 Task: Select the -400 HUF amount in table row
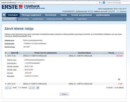click(x=119, y=56)
